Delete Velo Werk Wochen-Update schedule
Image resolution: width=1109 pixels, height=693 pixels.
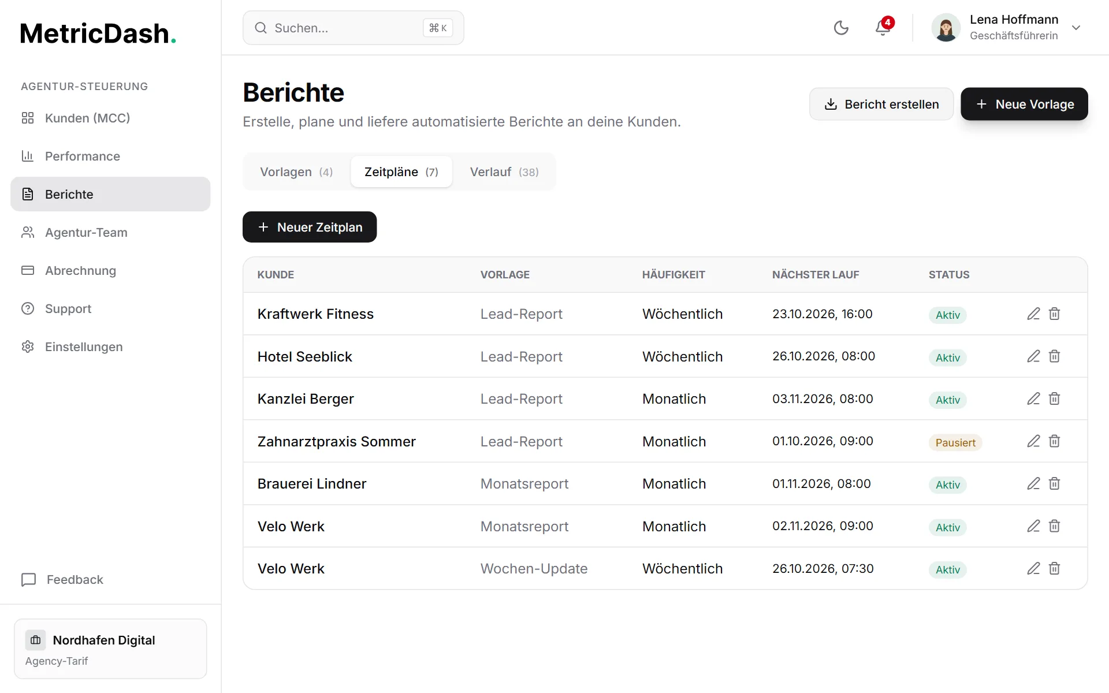point(1054,568)
